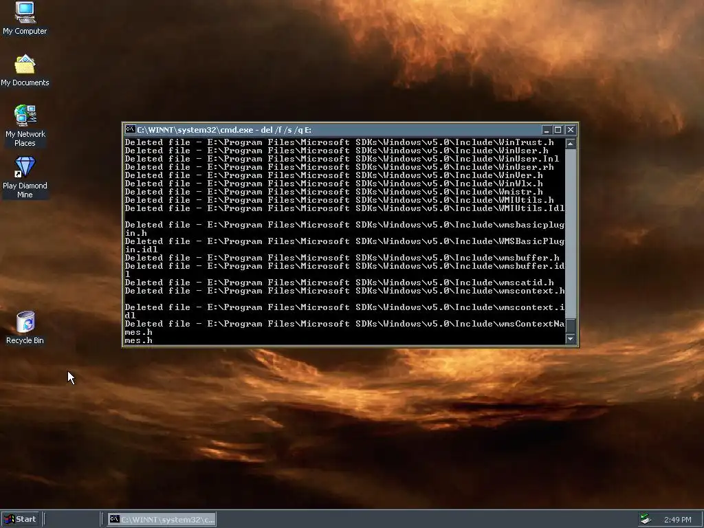Click the WinUser.h deleted file line
The image size is (704, 528).
[x=337, y=151]
